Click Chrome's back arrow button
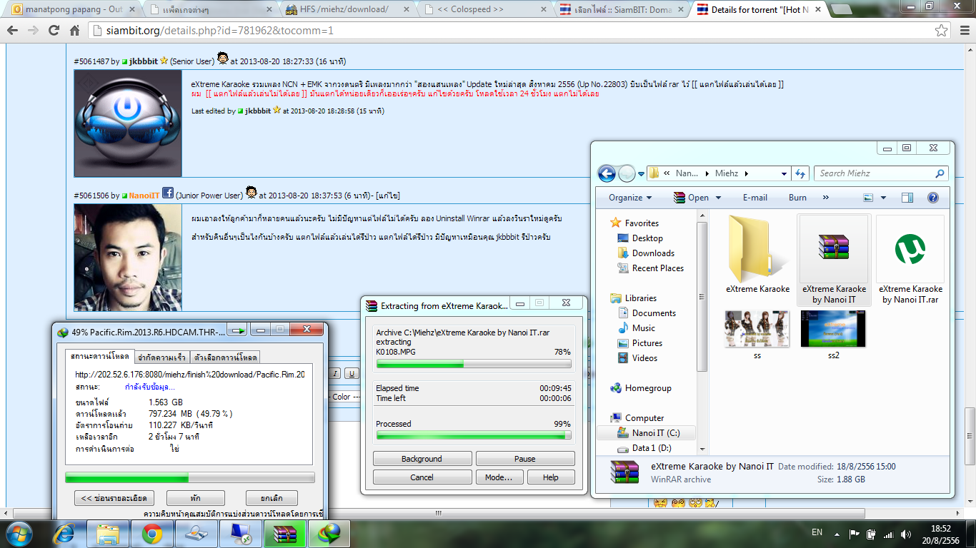 point(12,31)
